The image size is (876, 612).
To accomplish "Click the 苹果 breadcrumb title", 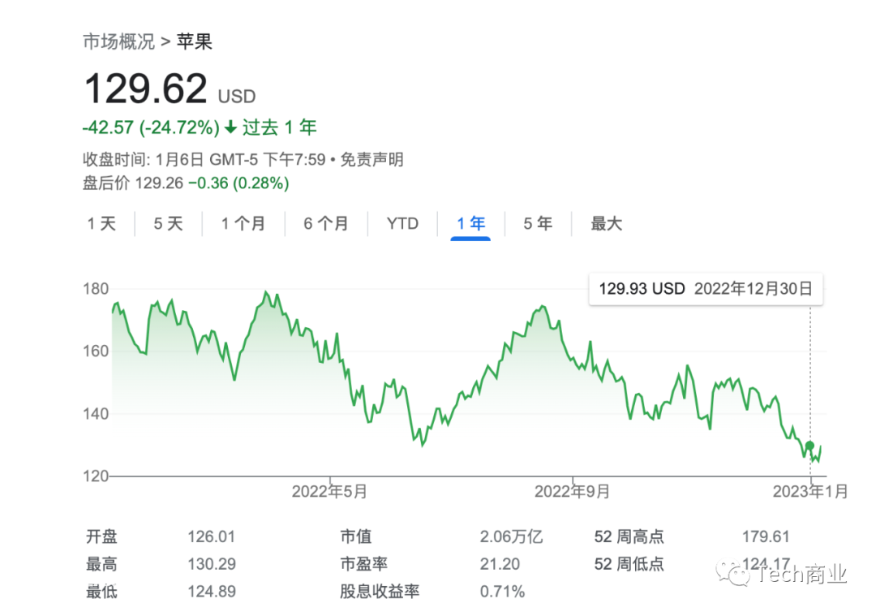I will point(195,42).
